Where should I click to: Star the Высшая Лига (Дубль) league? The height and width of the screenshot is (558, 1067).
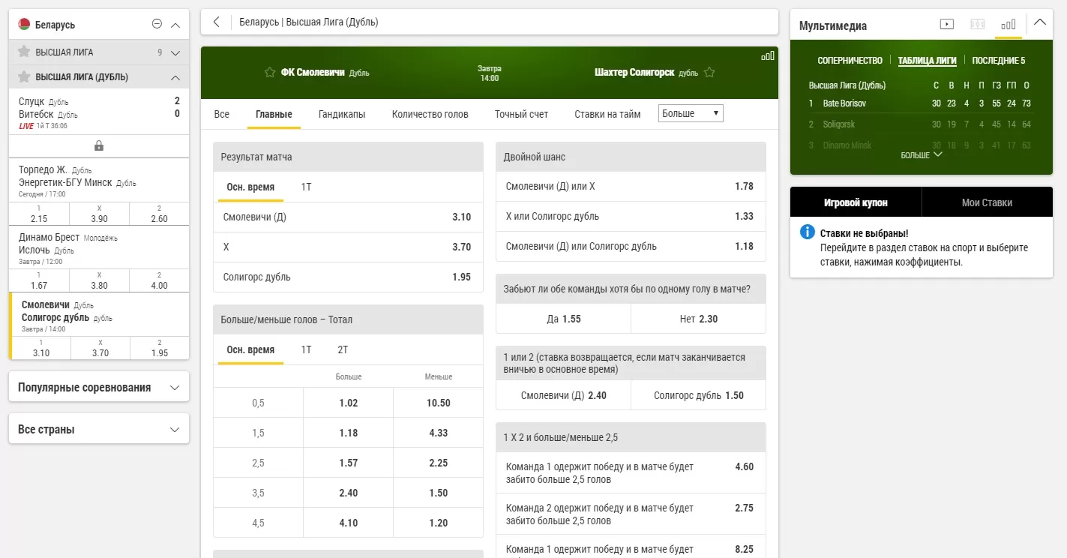click(24, 76)
